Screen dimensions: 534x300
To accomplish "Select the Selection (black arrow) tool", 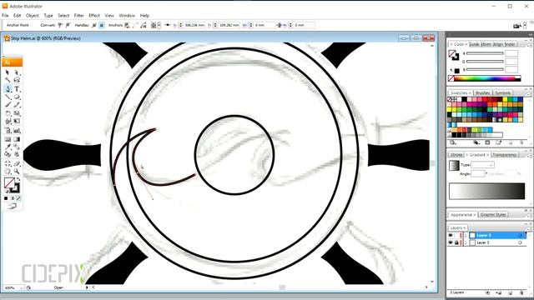I will pos(8,72).
